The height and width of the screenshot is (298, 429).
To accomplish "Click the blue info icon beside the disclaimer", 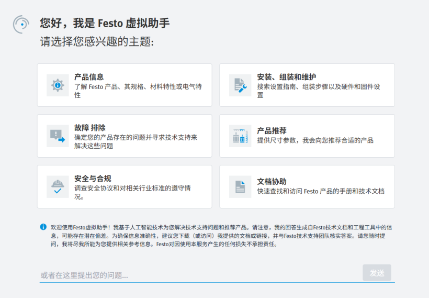I will (43, 227).
